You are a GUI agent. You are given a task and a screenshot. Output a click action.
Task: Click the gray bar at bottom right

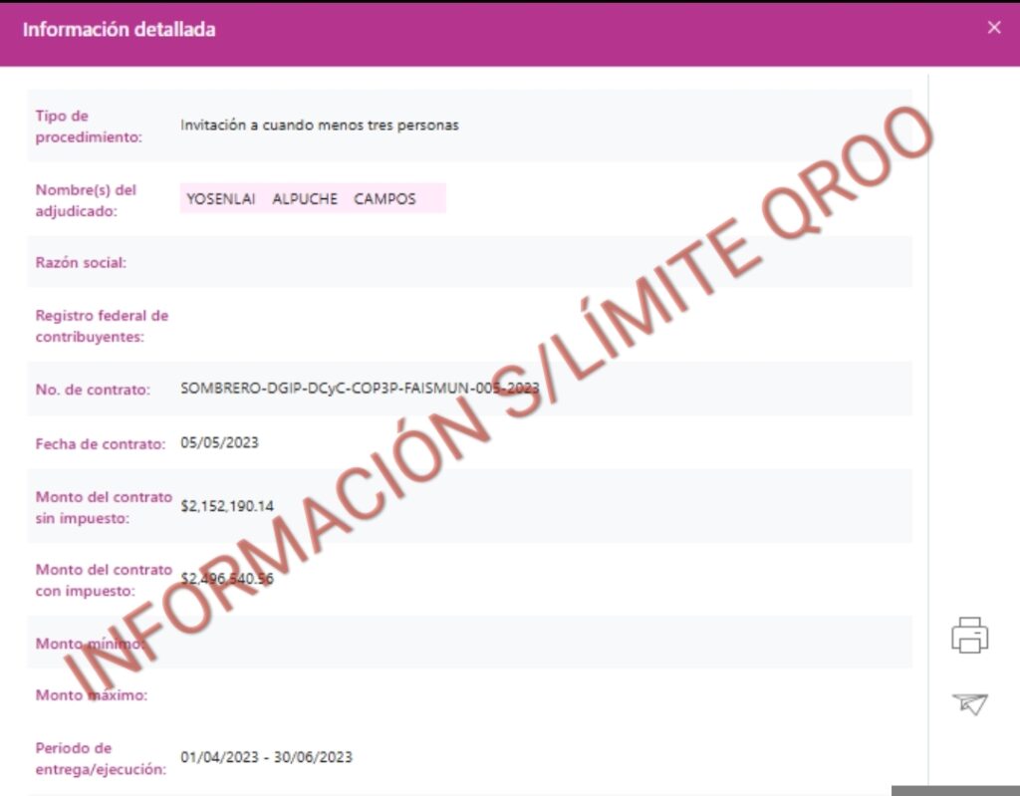tap(954, 790)
